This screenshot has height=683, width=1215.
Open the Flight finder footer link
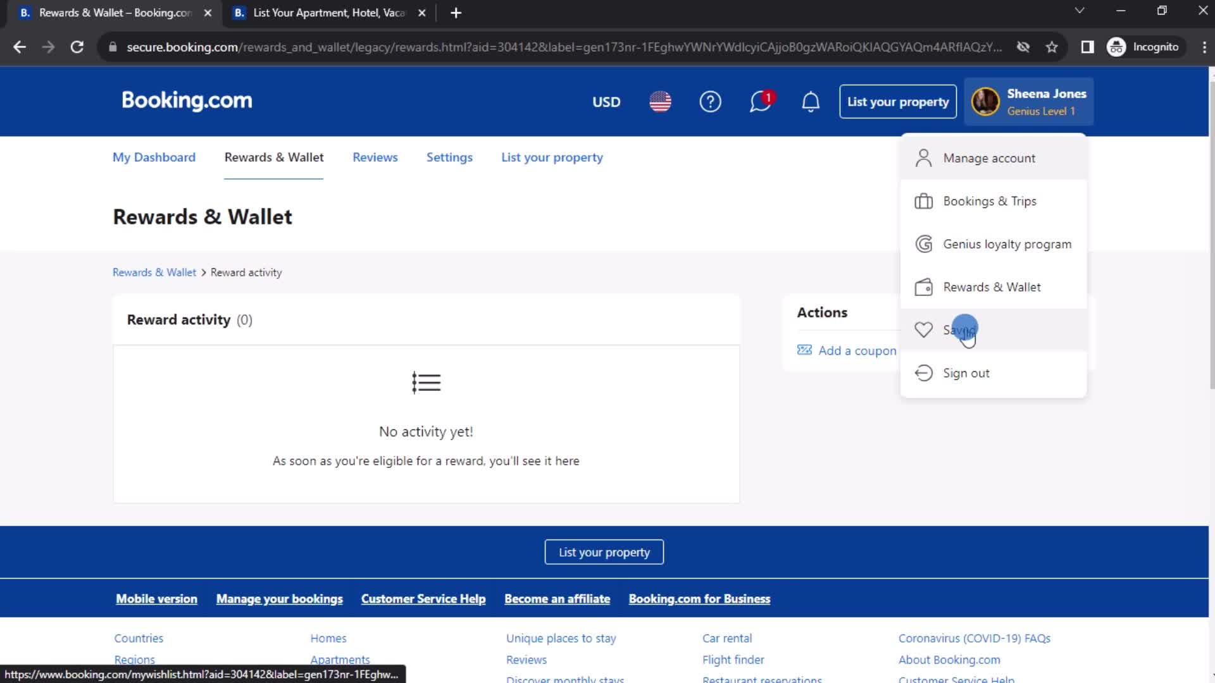pyautogui.click(x=733, y=660)
